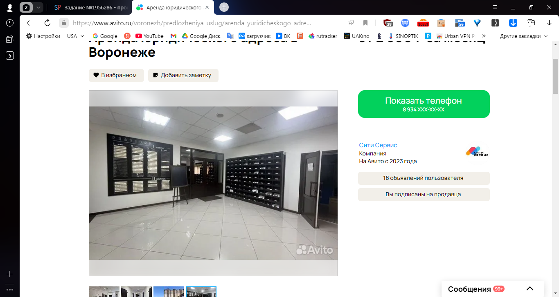Viewport: 559px width, 297px height.
Task: Open the blue P bookmark icon
Action: click(x=428, y=36)
